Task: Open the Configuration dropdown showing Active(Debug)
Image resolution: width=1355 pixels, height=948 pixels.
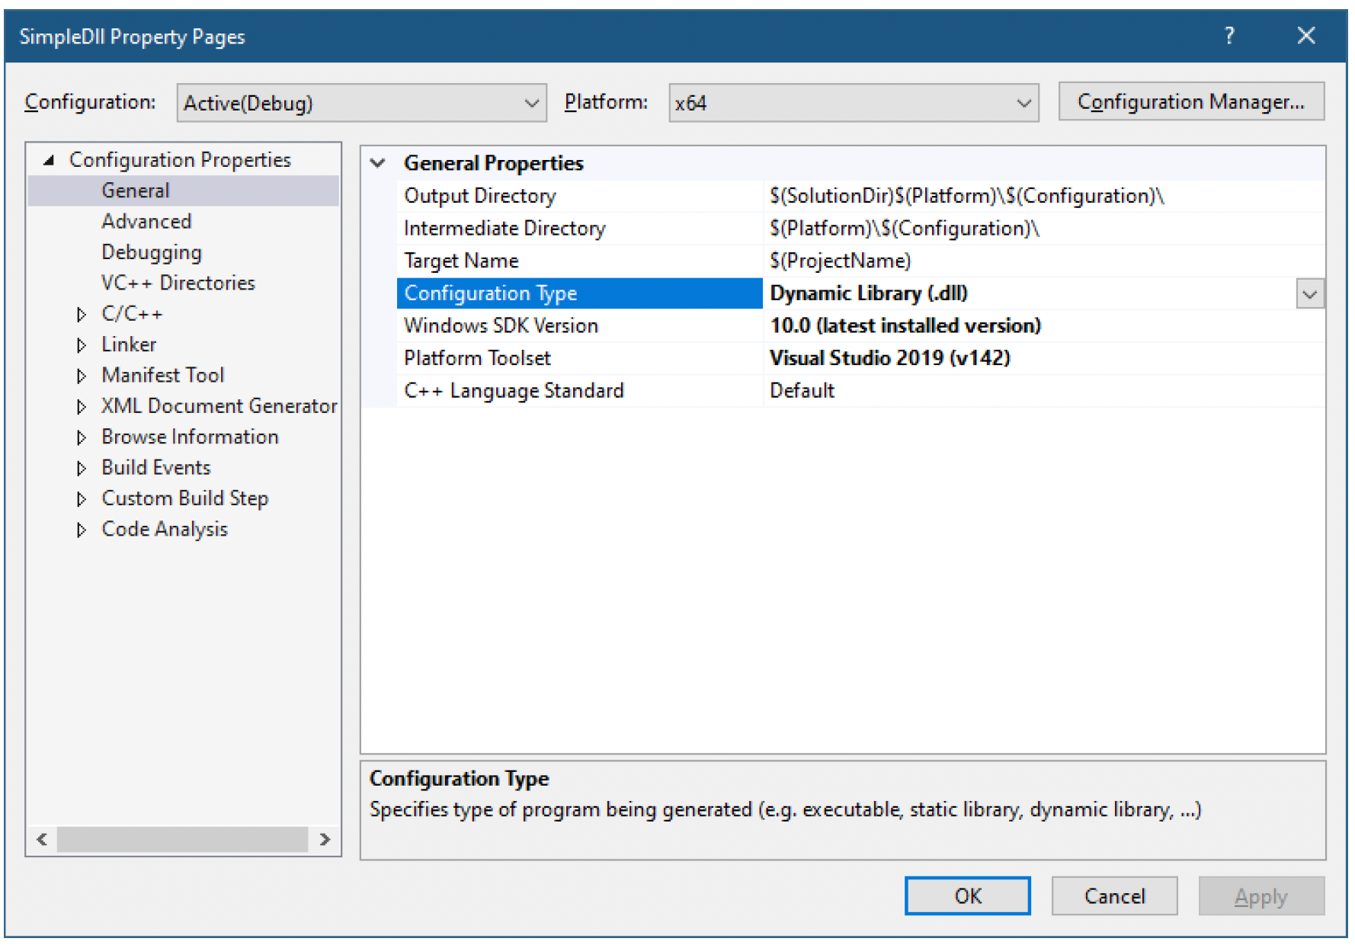Action: (361, 103)
